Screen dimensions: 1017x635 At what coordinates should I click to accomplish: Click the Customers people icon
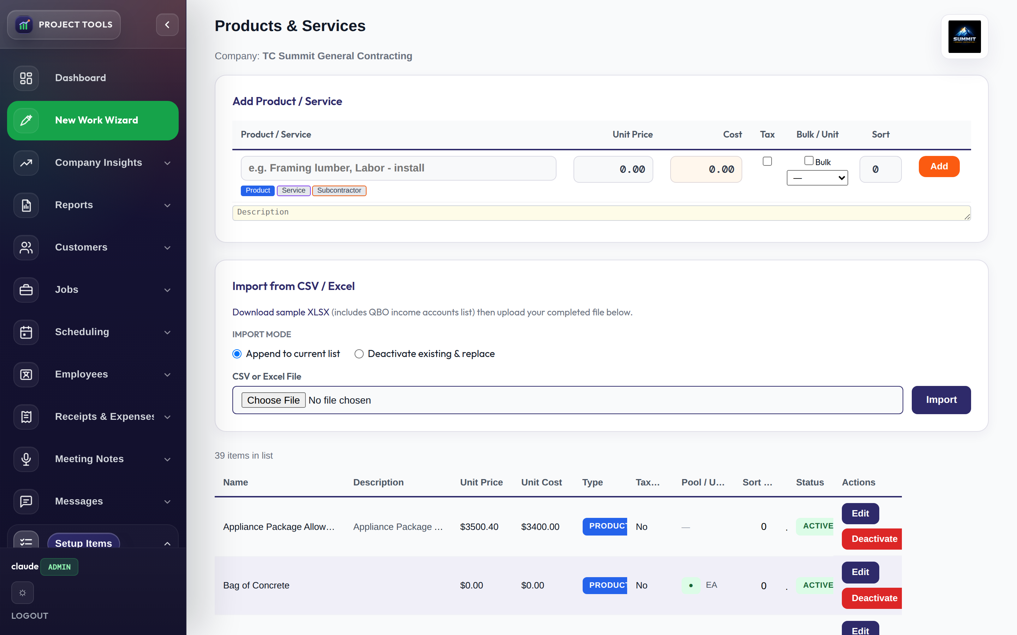tap(26, 248)
